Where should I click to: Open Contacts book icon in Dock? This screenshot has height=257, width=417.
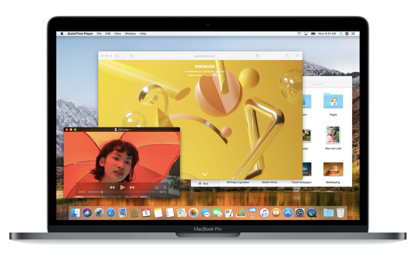coord(134,213)
